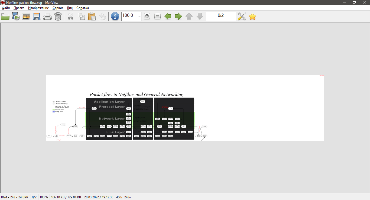Screen dimensions: 370x200
Task: Open the Справка menu
Action: pos(83,8)
